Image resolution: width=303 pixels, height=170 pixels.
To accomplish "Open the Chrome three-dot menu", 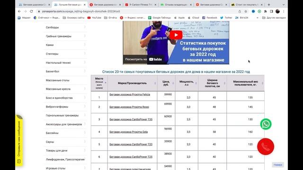I will [x=284, y=11].
